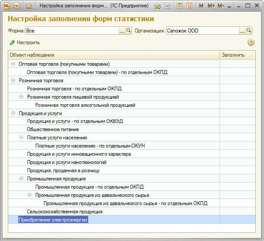Click the add-to-favorites icon with green plus
Viewport: 264px width, 241px height.
[x=158, y=6]
